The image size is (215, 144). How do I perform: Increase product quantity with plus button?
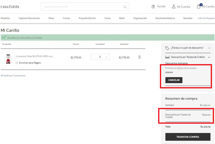tap(106, 57)
